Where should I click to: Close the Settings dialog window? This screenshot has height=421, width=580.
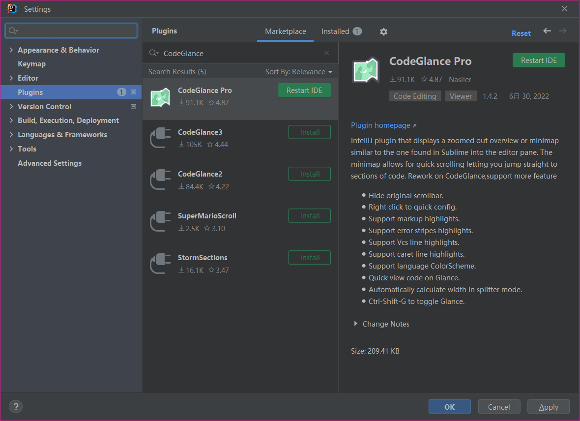564,8
